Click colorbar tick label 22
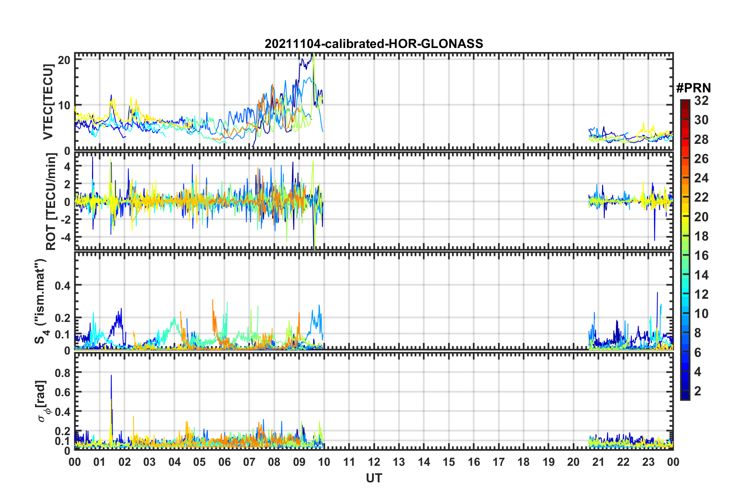Viewport: 748px width, 500px height. 701,197
